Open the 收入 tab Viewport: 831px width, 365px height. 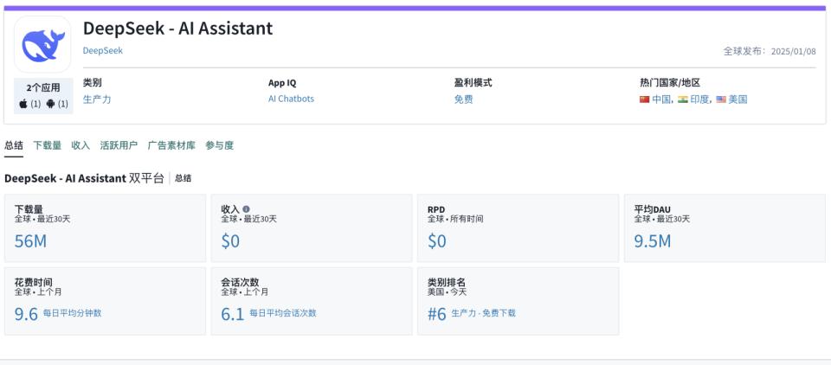pos(81,145)
